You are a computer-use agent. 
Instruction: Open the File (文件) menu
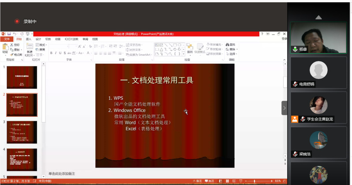(6, 39)
